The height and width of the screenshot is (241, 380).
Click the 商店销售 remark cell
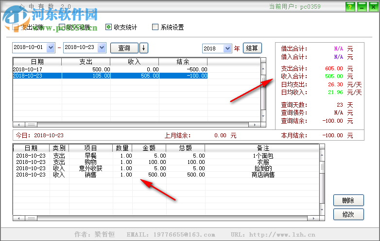[263, 175]
